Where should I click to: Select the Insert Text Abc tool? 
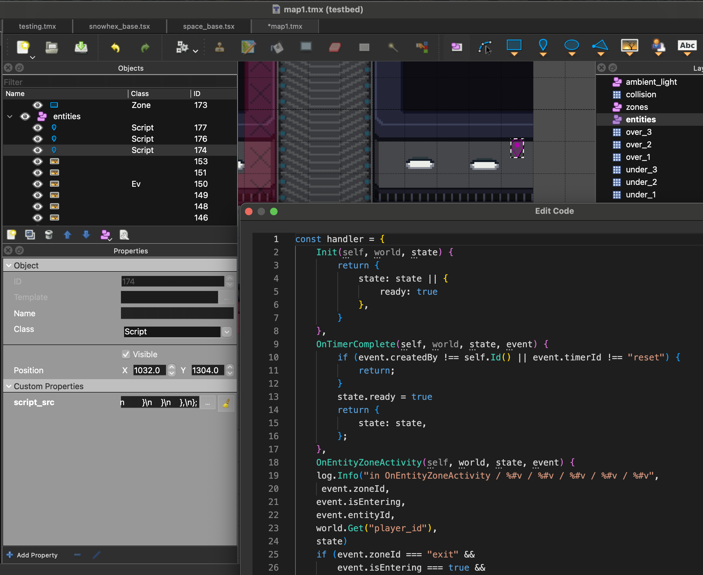tap(687, 47)
